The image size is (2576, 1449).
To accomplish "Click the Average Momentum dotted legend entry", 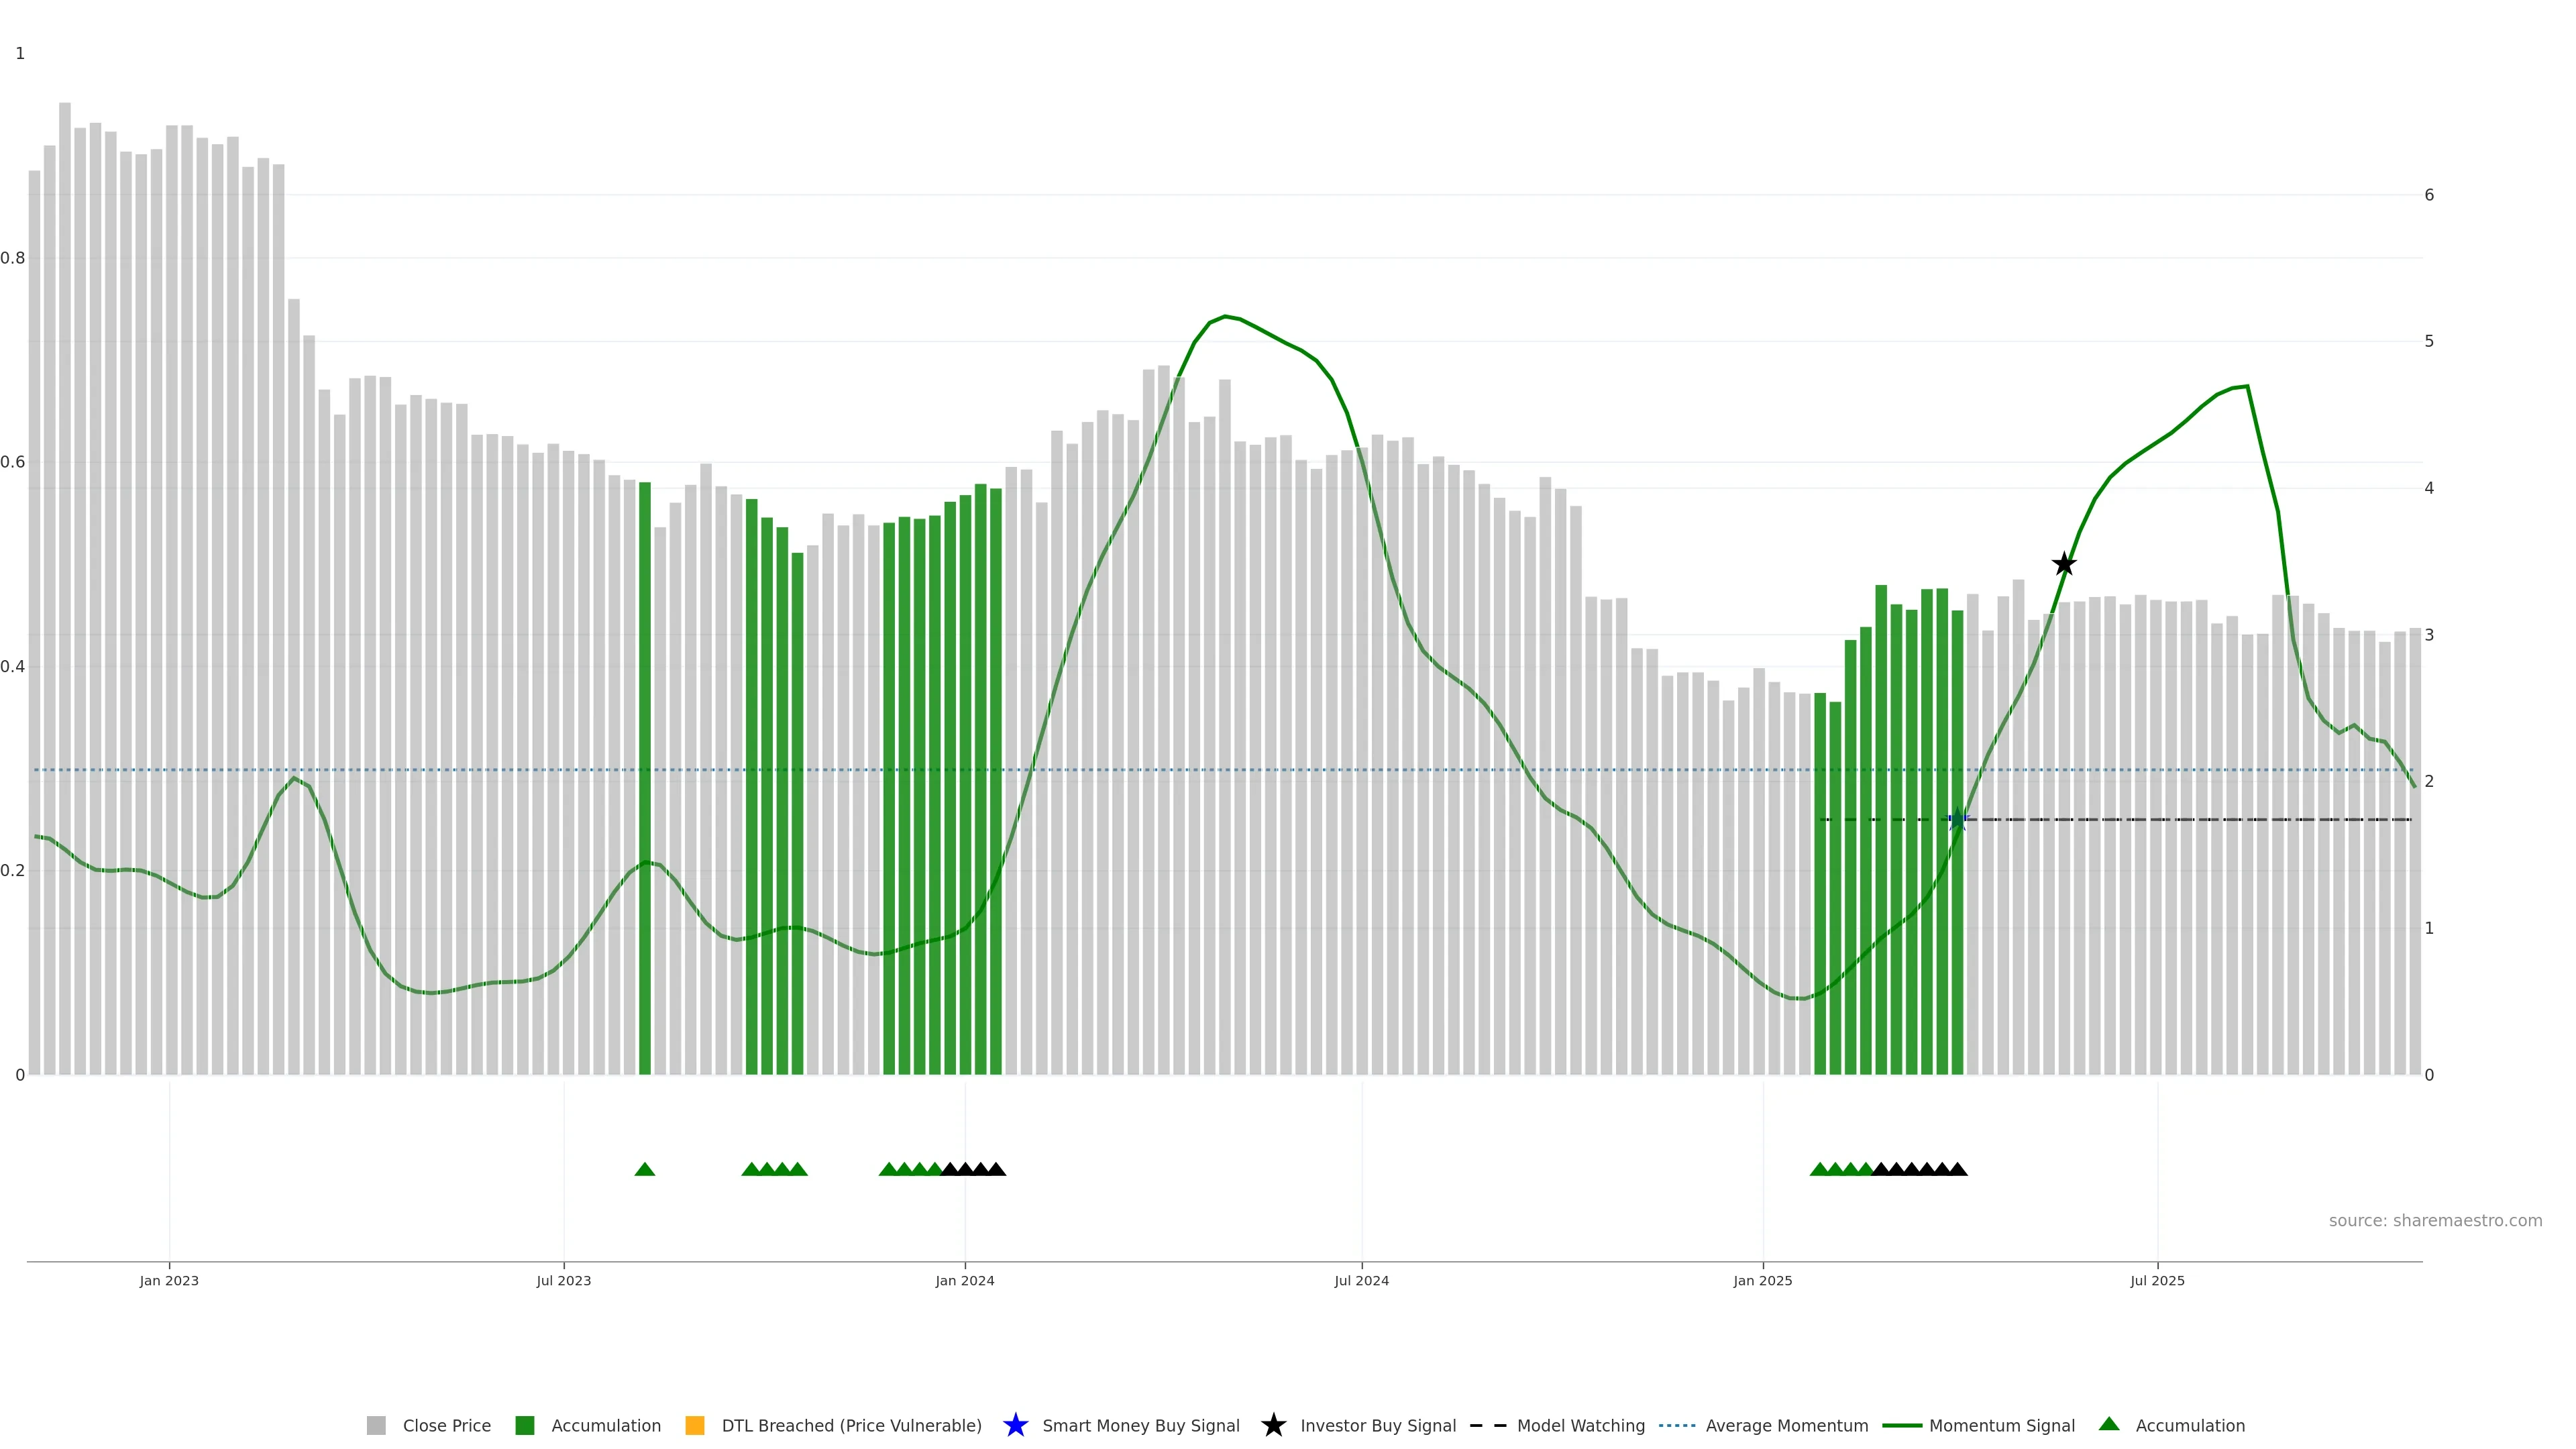I will coord(1677,1425).
